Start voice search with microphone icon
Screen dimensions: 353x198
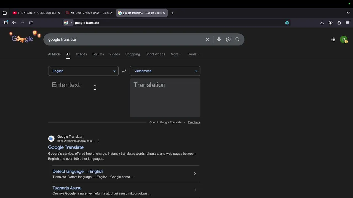(x=219, y=40)
